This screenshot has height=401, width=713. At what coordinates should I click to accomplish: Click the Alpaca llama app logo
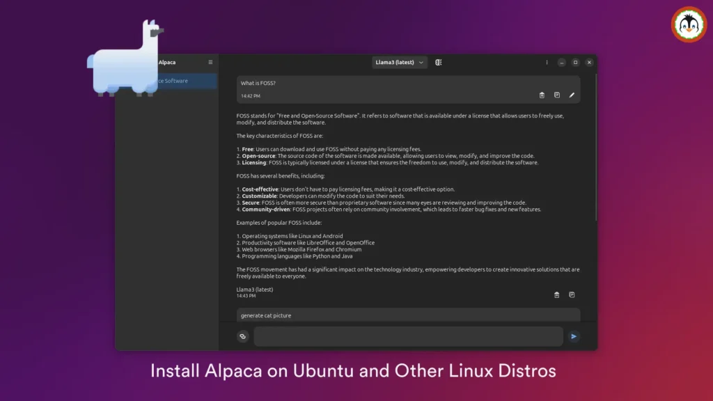point(125,59)
